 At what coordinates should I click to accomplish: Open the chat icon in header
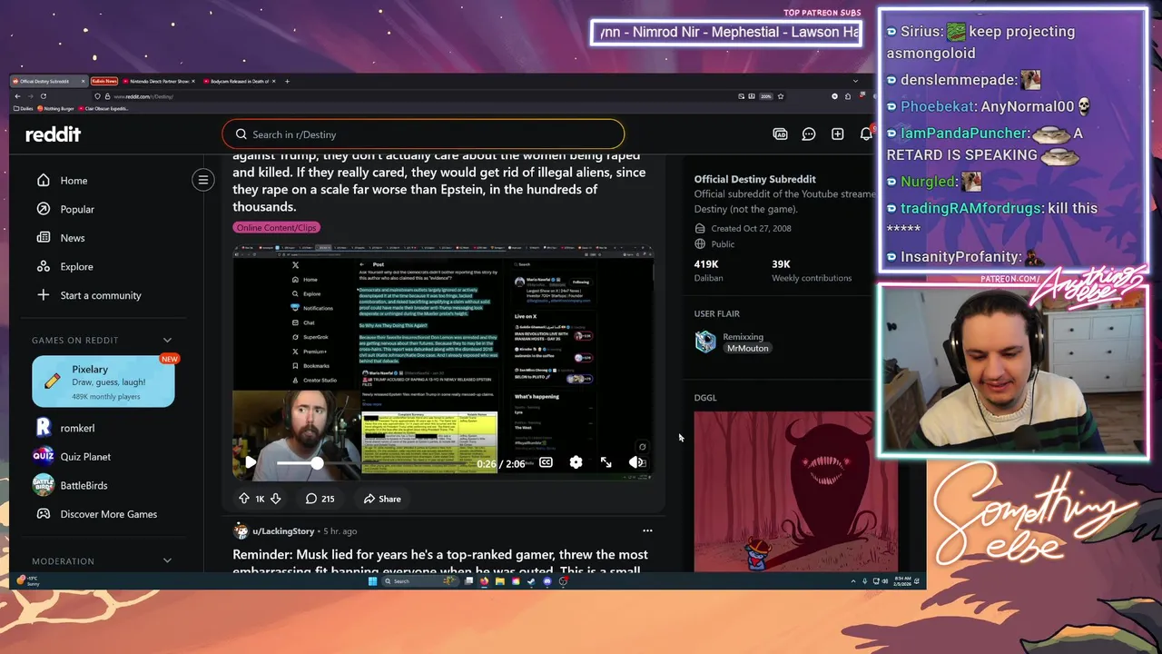click(809, 134)
